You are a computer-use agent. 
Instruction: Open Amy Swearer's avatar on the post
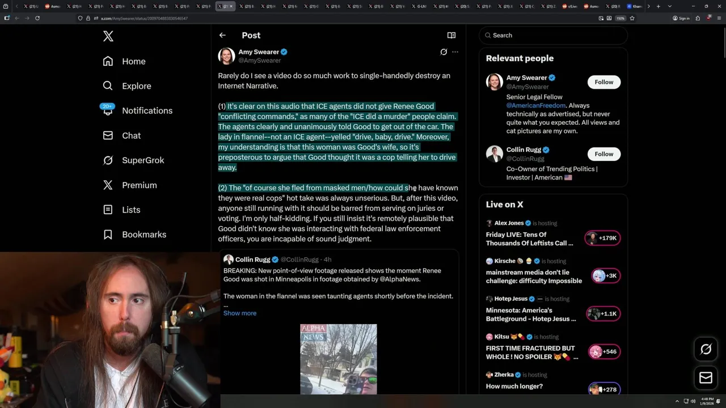coord(226,56)
